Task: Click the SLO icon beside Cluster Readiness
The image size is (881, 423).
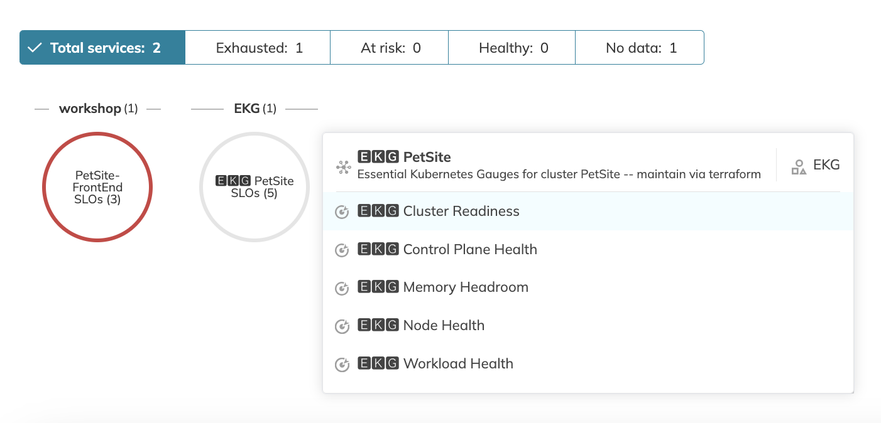Action: coord(342,212)
